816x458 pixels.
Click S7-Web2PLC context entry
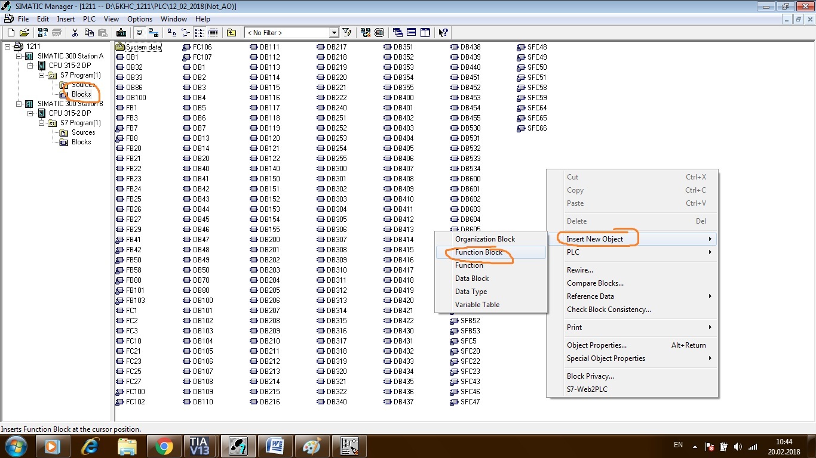633,389
